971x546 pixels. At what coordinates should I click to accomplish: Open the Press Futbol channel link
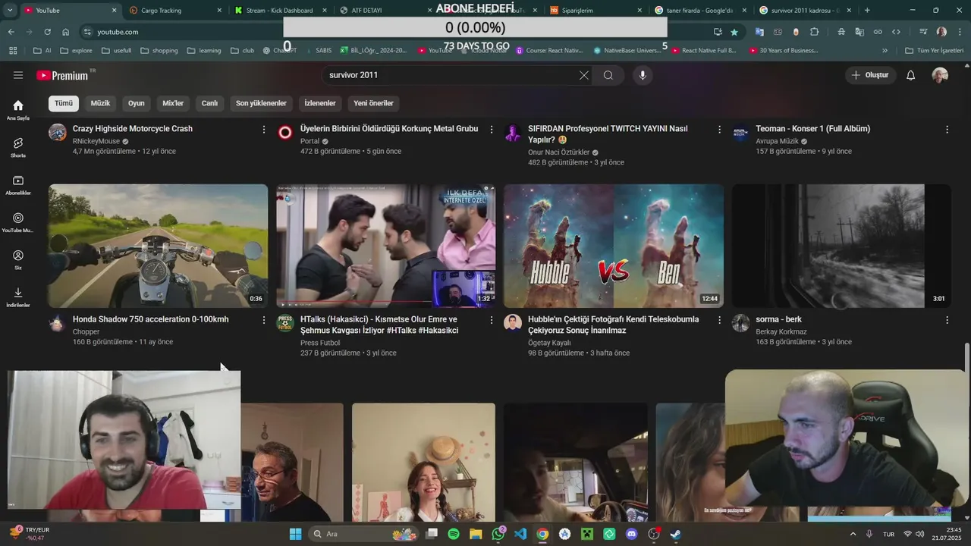tap(320, 343)
